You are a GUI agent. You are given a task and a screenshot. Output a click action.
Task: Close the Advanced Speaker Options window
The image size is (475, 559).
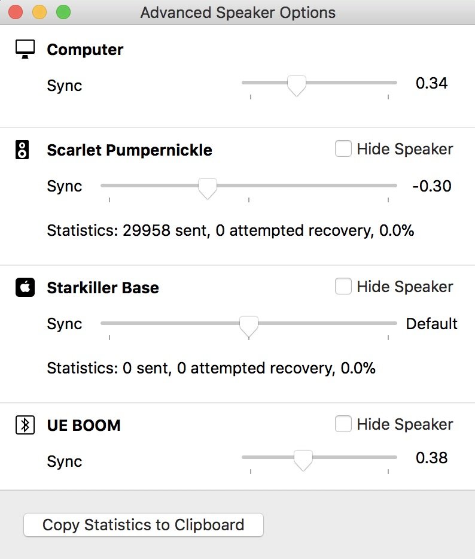point(16,12)
